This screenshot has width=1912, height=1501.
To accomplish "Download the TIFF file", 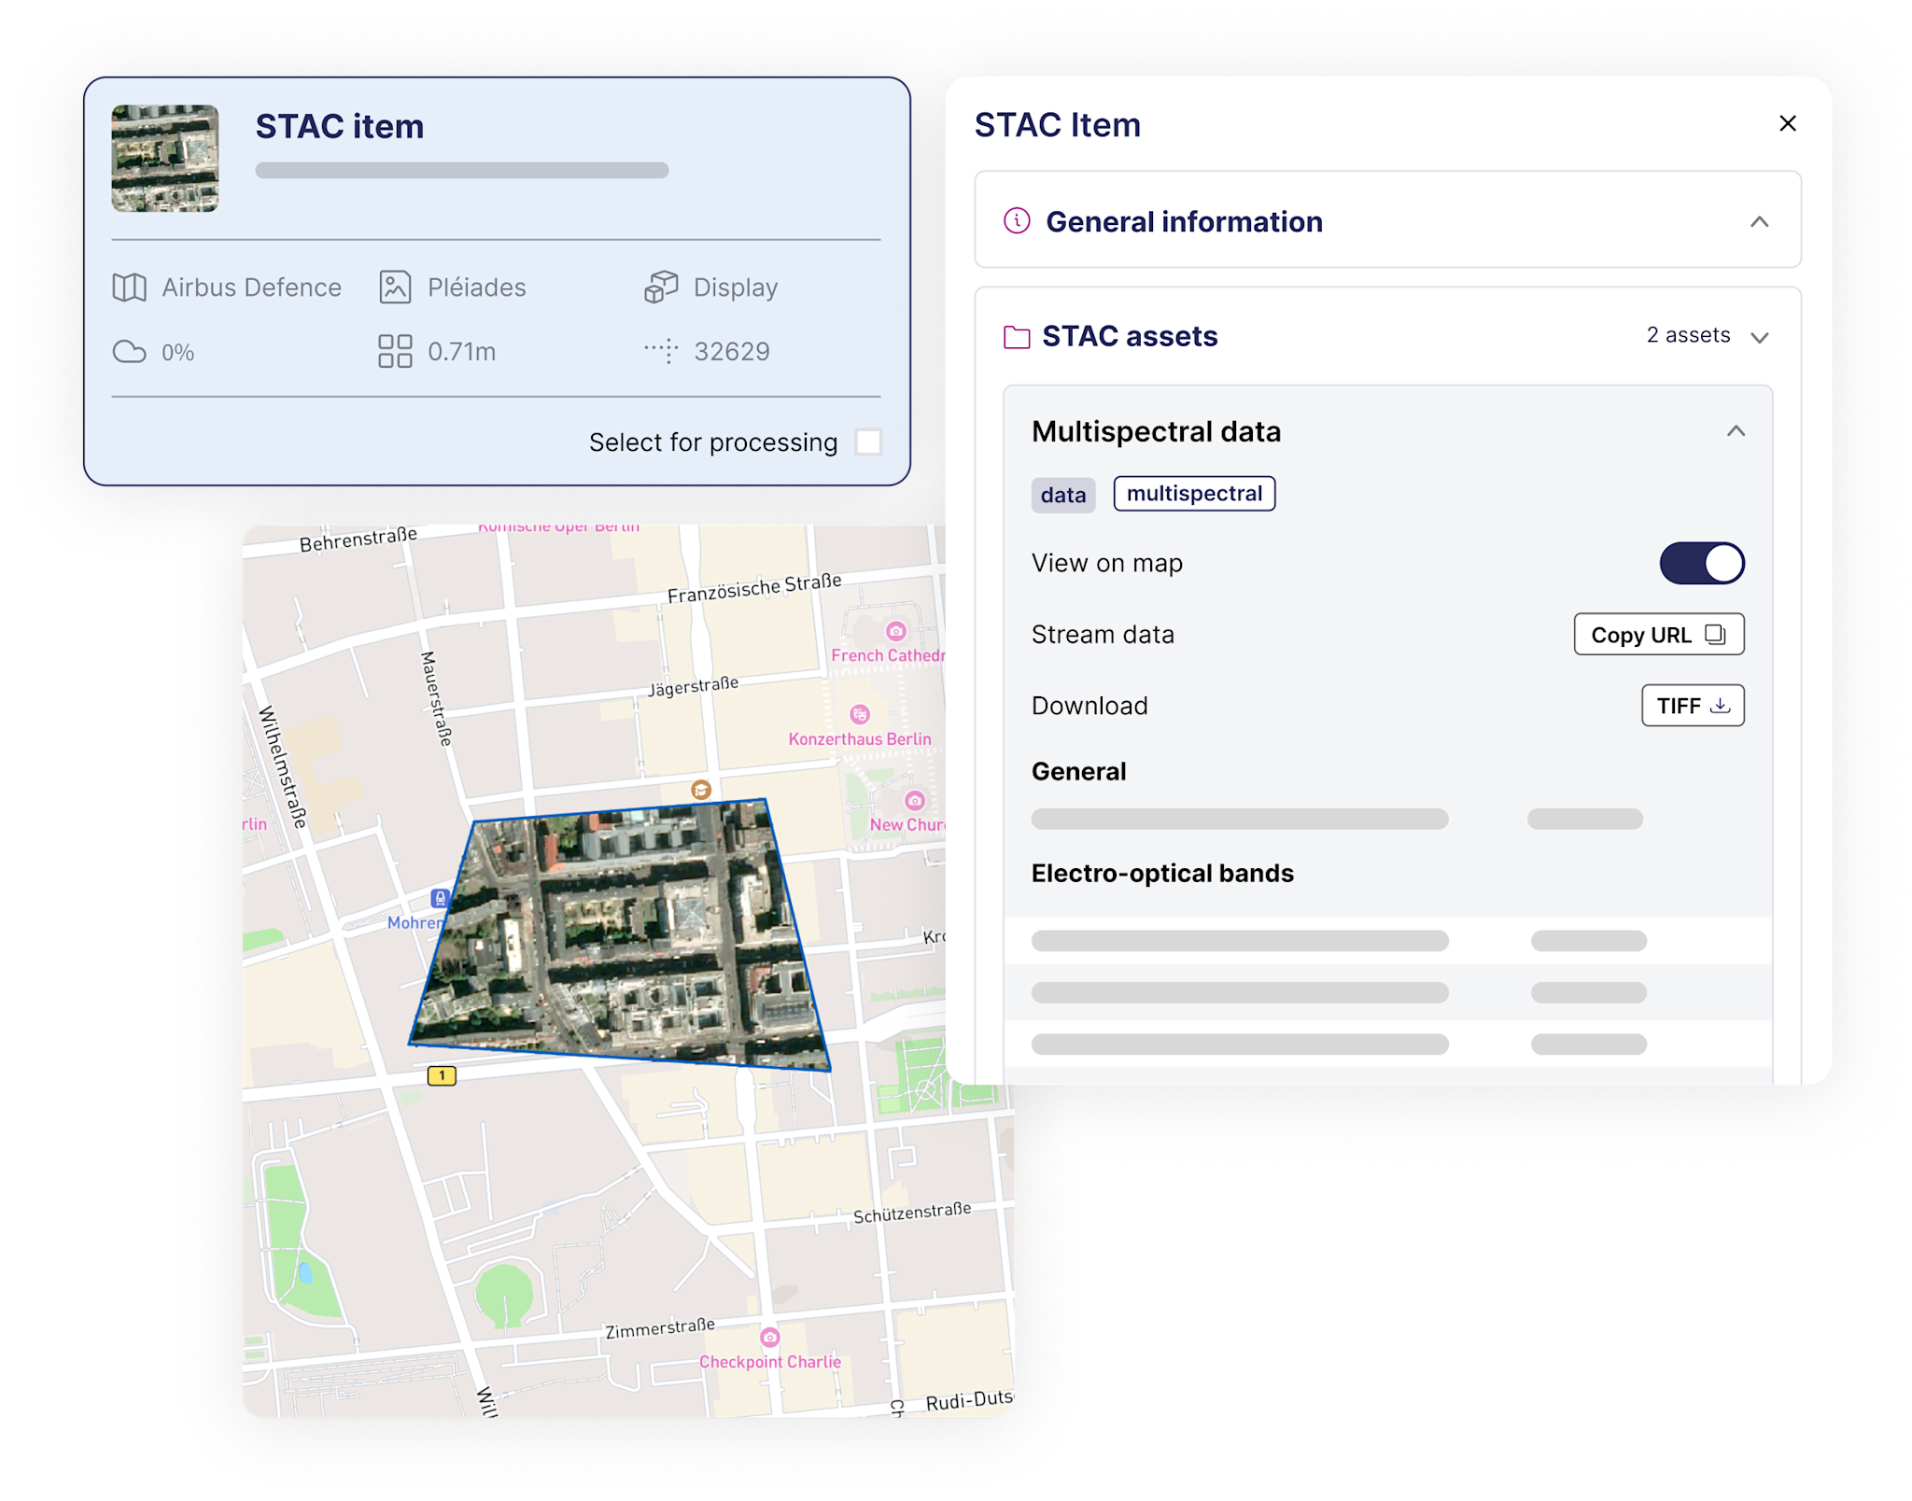I will click(1693, 706).
